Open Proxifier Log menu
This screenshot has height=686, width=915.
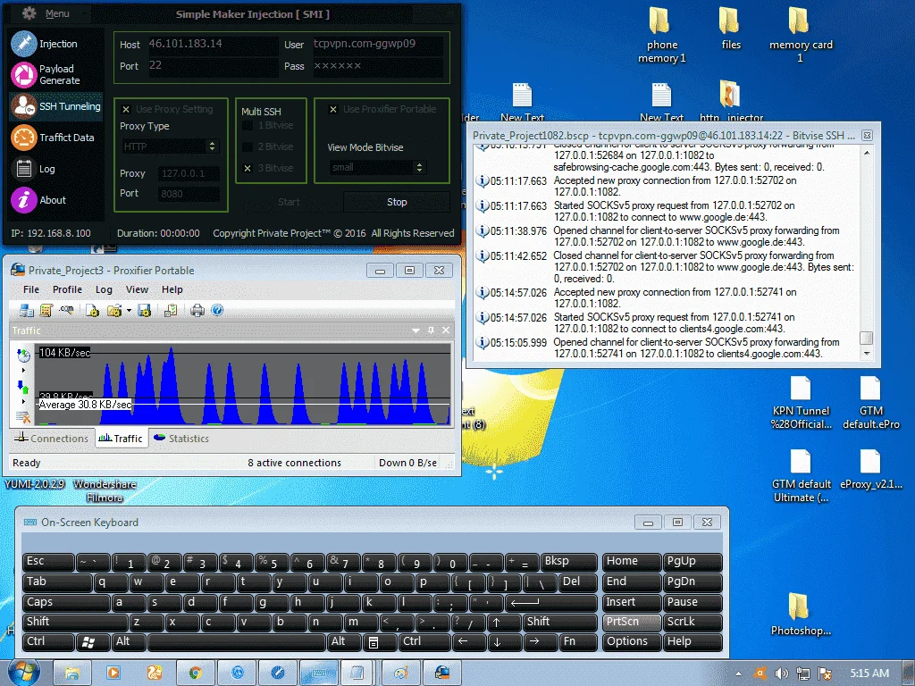tap(104, 289)
